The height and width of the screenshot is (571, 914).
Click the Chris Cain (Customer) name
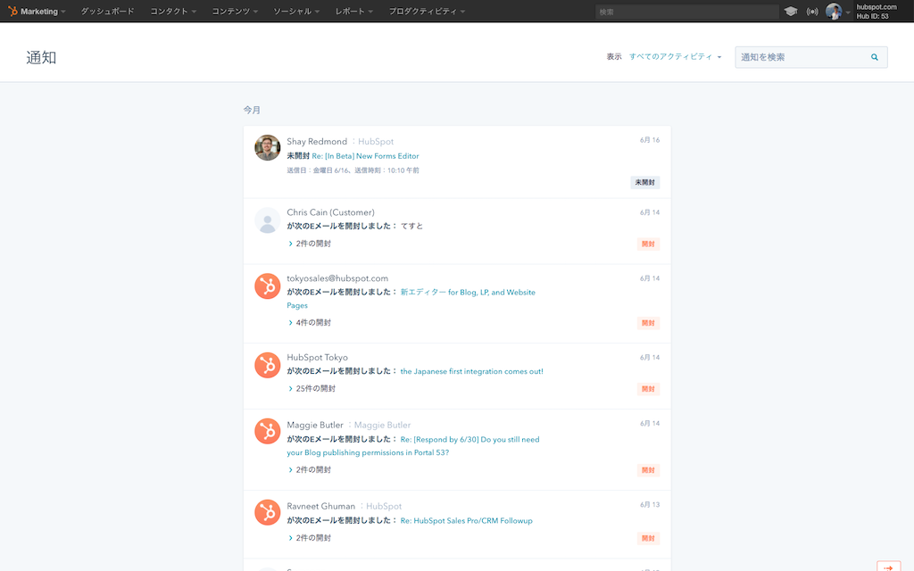point(330,212)
